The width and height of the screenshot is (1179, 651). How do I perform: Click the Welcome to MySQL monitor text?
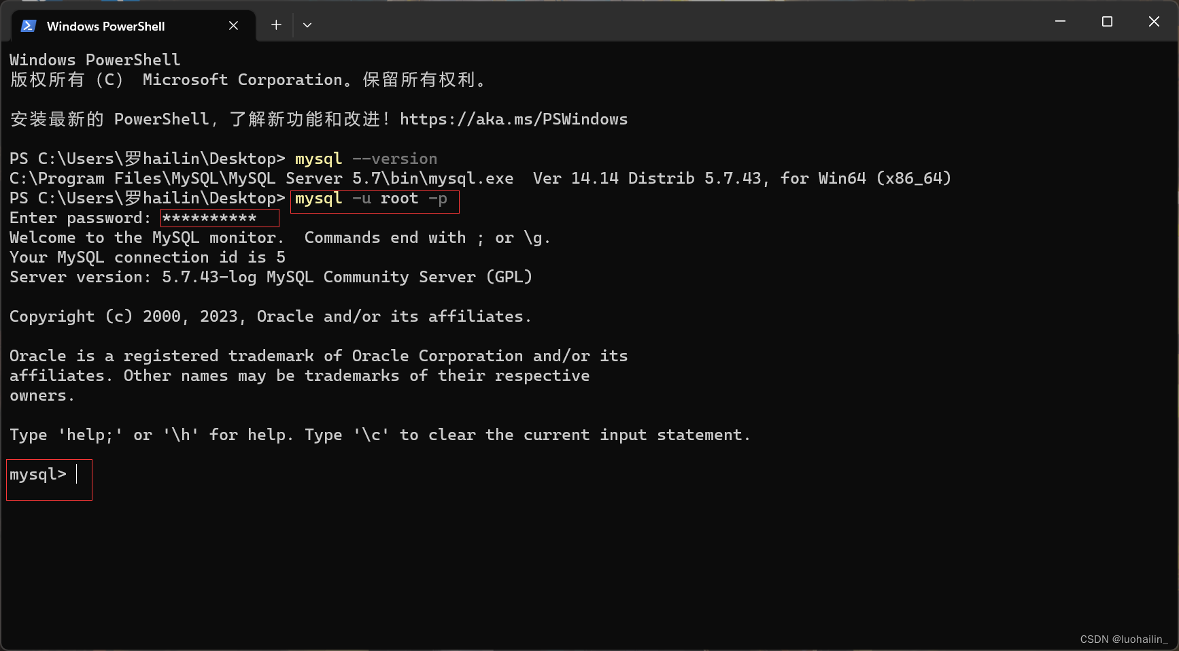pyautogui.click(x=146, y=237)
